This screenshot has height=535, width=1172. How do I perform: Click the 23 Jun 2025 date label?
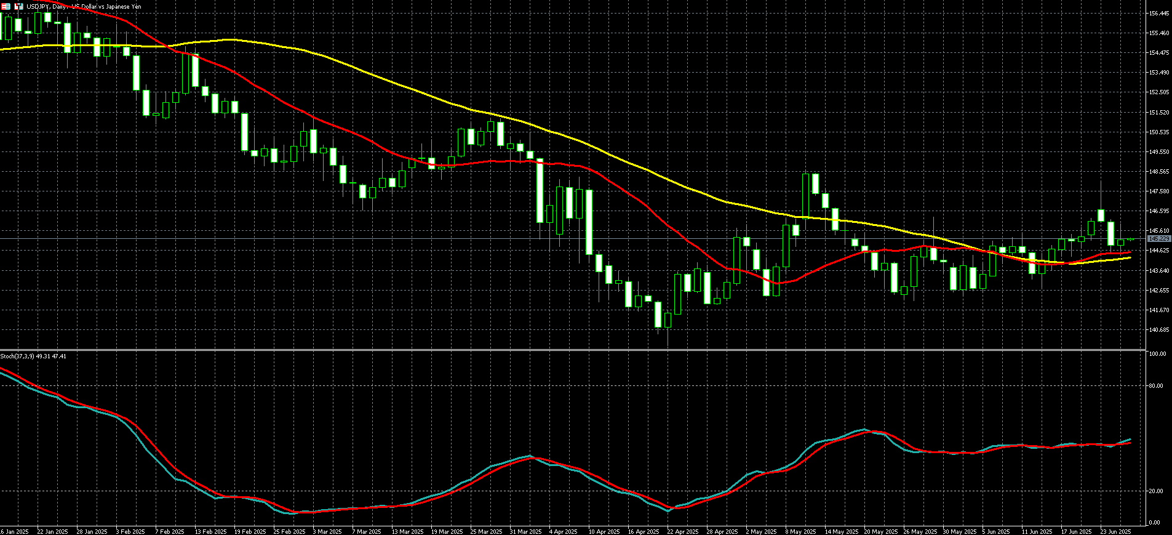1115,531
